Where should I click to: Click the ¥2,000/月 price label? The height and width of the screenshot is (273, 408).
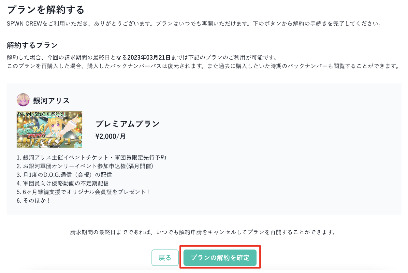click(110, 136)
